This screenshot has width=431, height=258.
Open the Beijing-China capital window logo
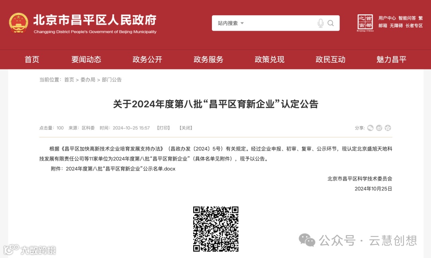(x=365, y=23)
